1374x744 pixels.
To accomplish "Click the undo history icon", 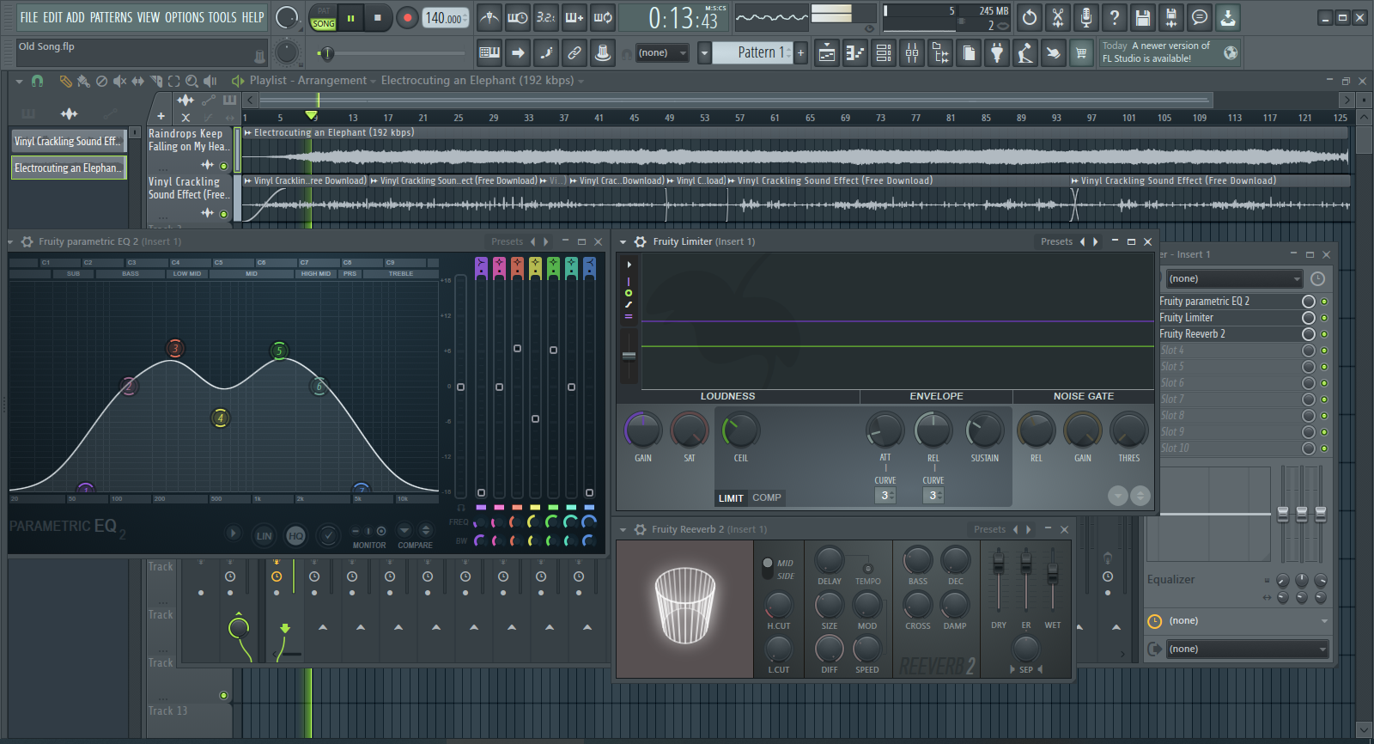I will [x=1030, y=17].
